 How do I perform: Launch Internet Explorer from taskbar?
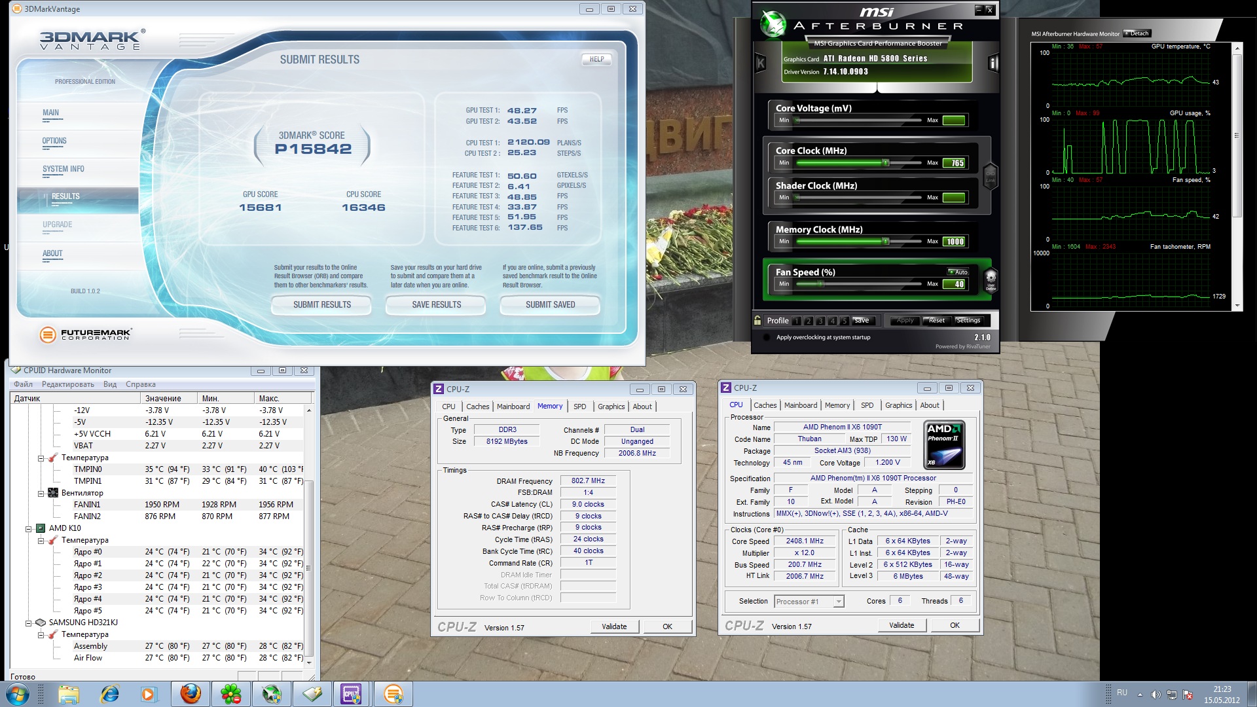click(109, 694)
